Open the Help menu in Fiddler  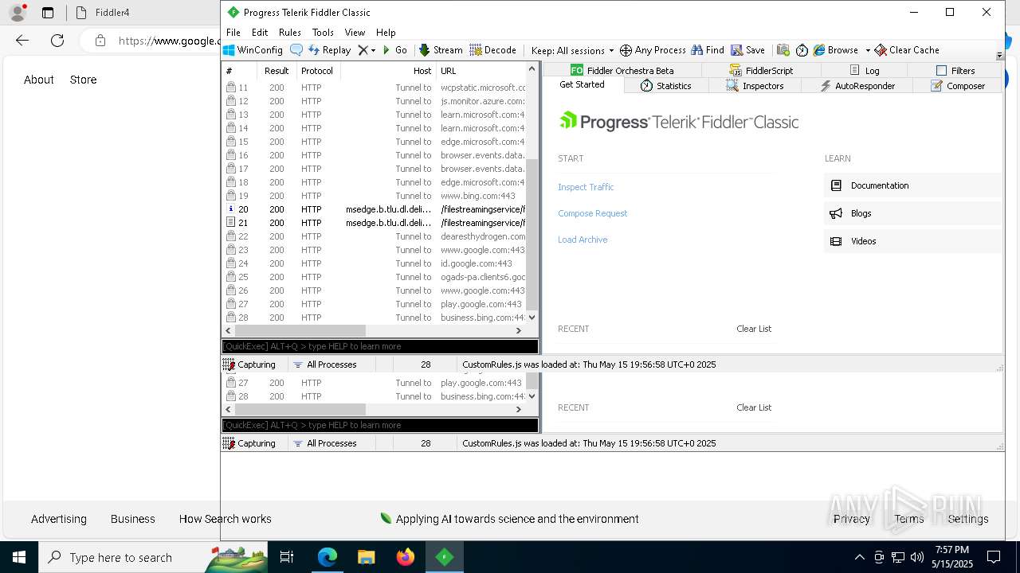pos(386,33)
